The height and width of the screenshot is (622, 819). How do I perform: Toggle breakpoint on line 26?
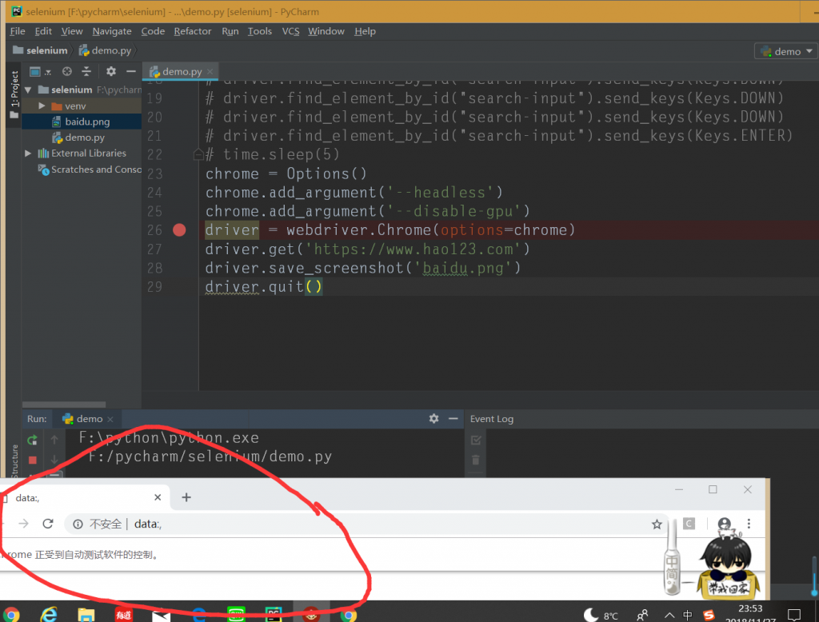(179, 229)
